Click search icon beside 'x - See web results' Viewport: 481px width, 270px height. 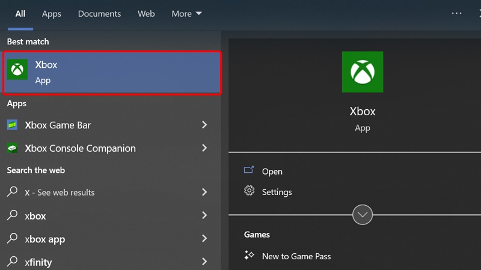pyautogui.click(x=12, y=191)
